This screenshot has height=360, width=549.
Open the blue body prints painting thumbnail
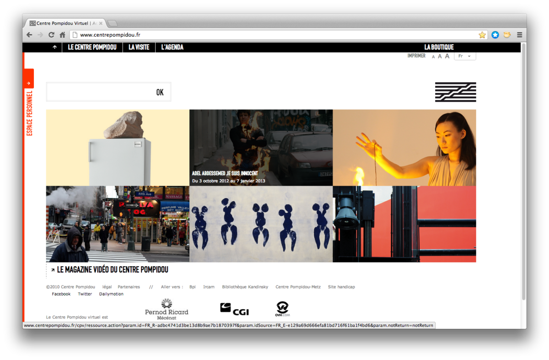[x=261, y=224]
